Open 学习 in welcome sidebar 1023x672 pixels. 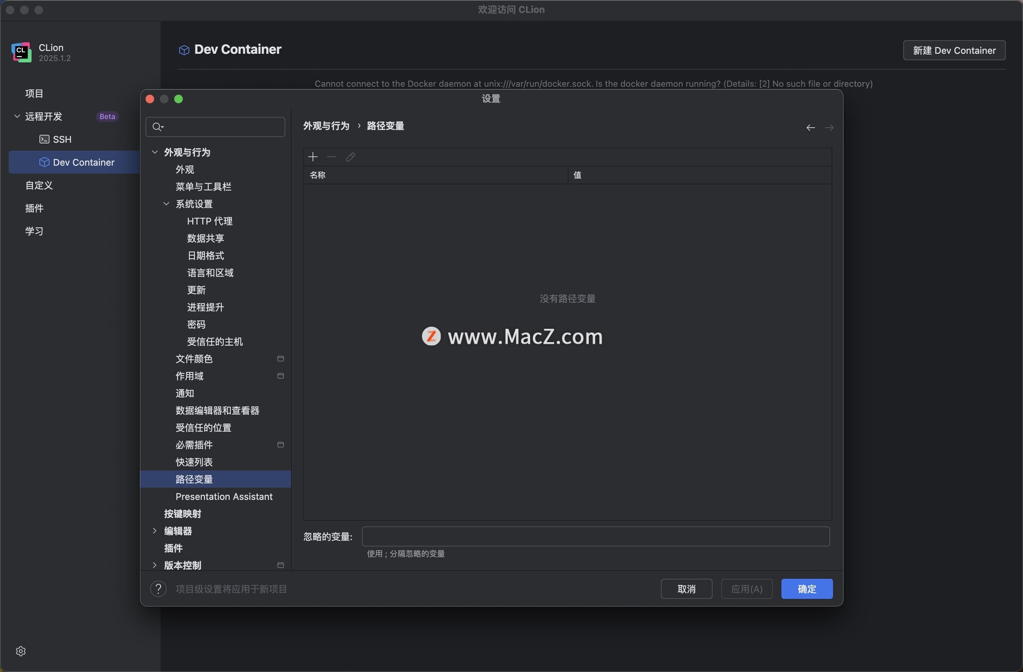34,231
